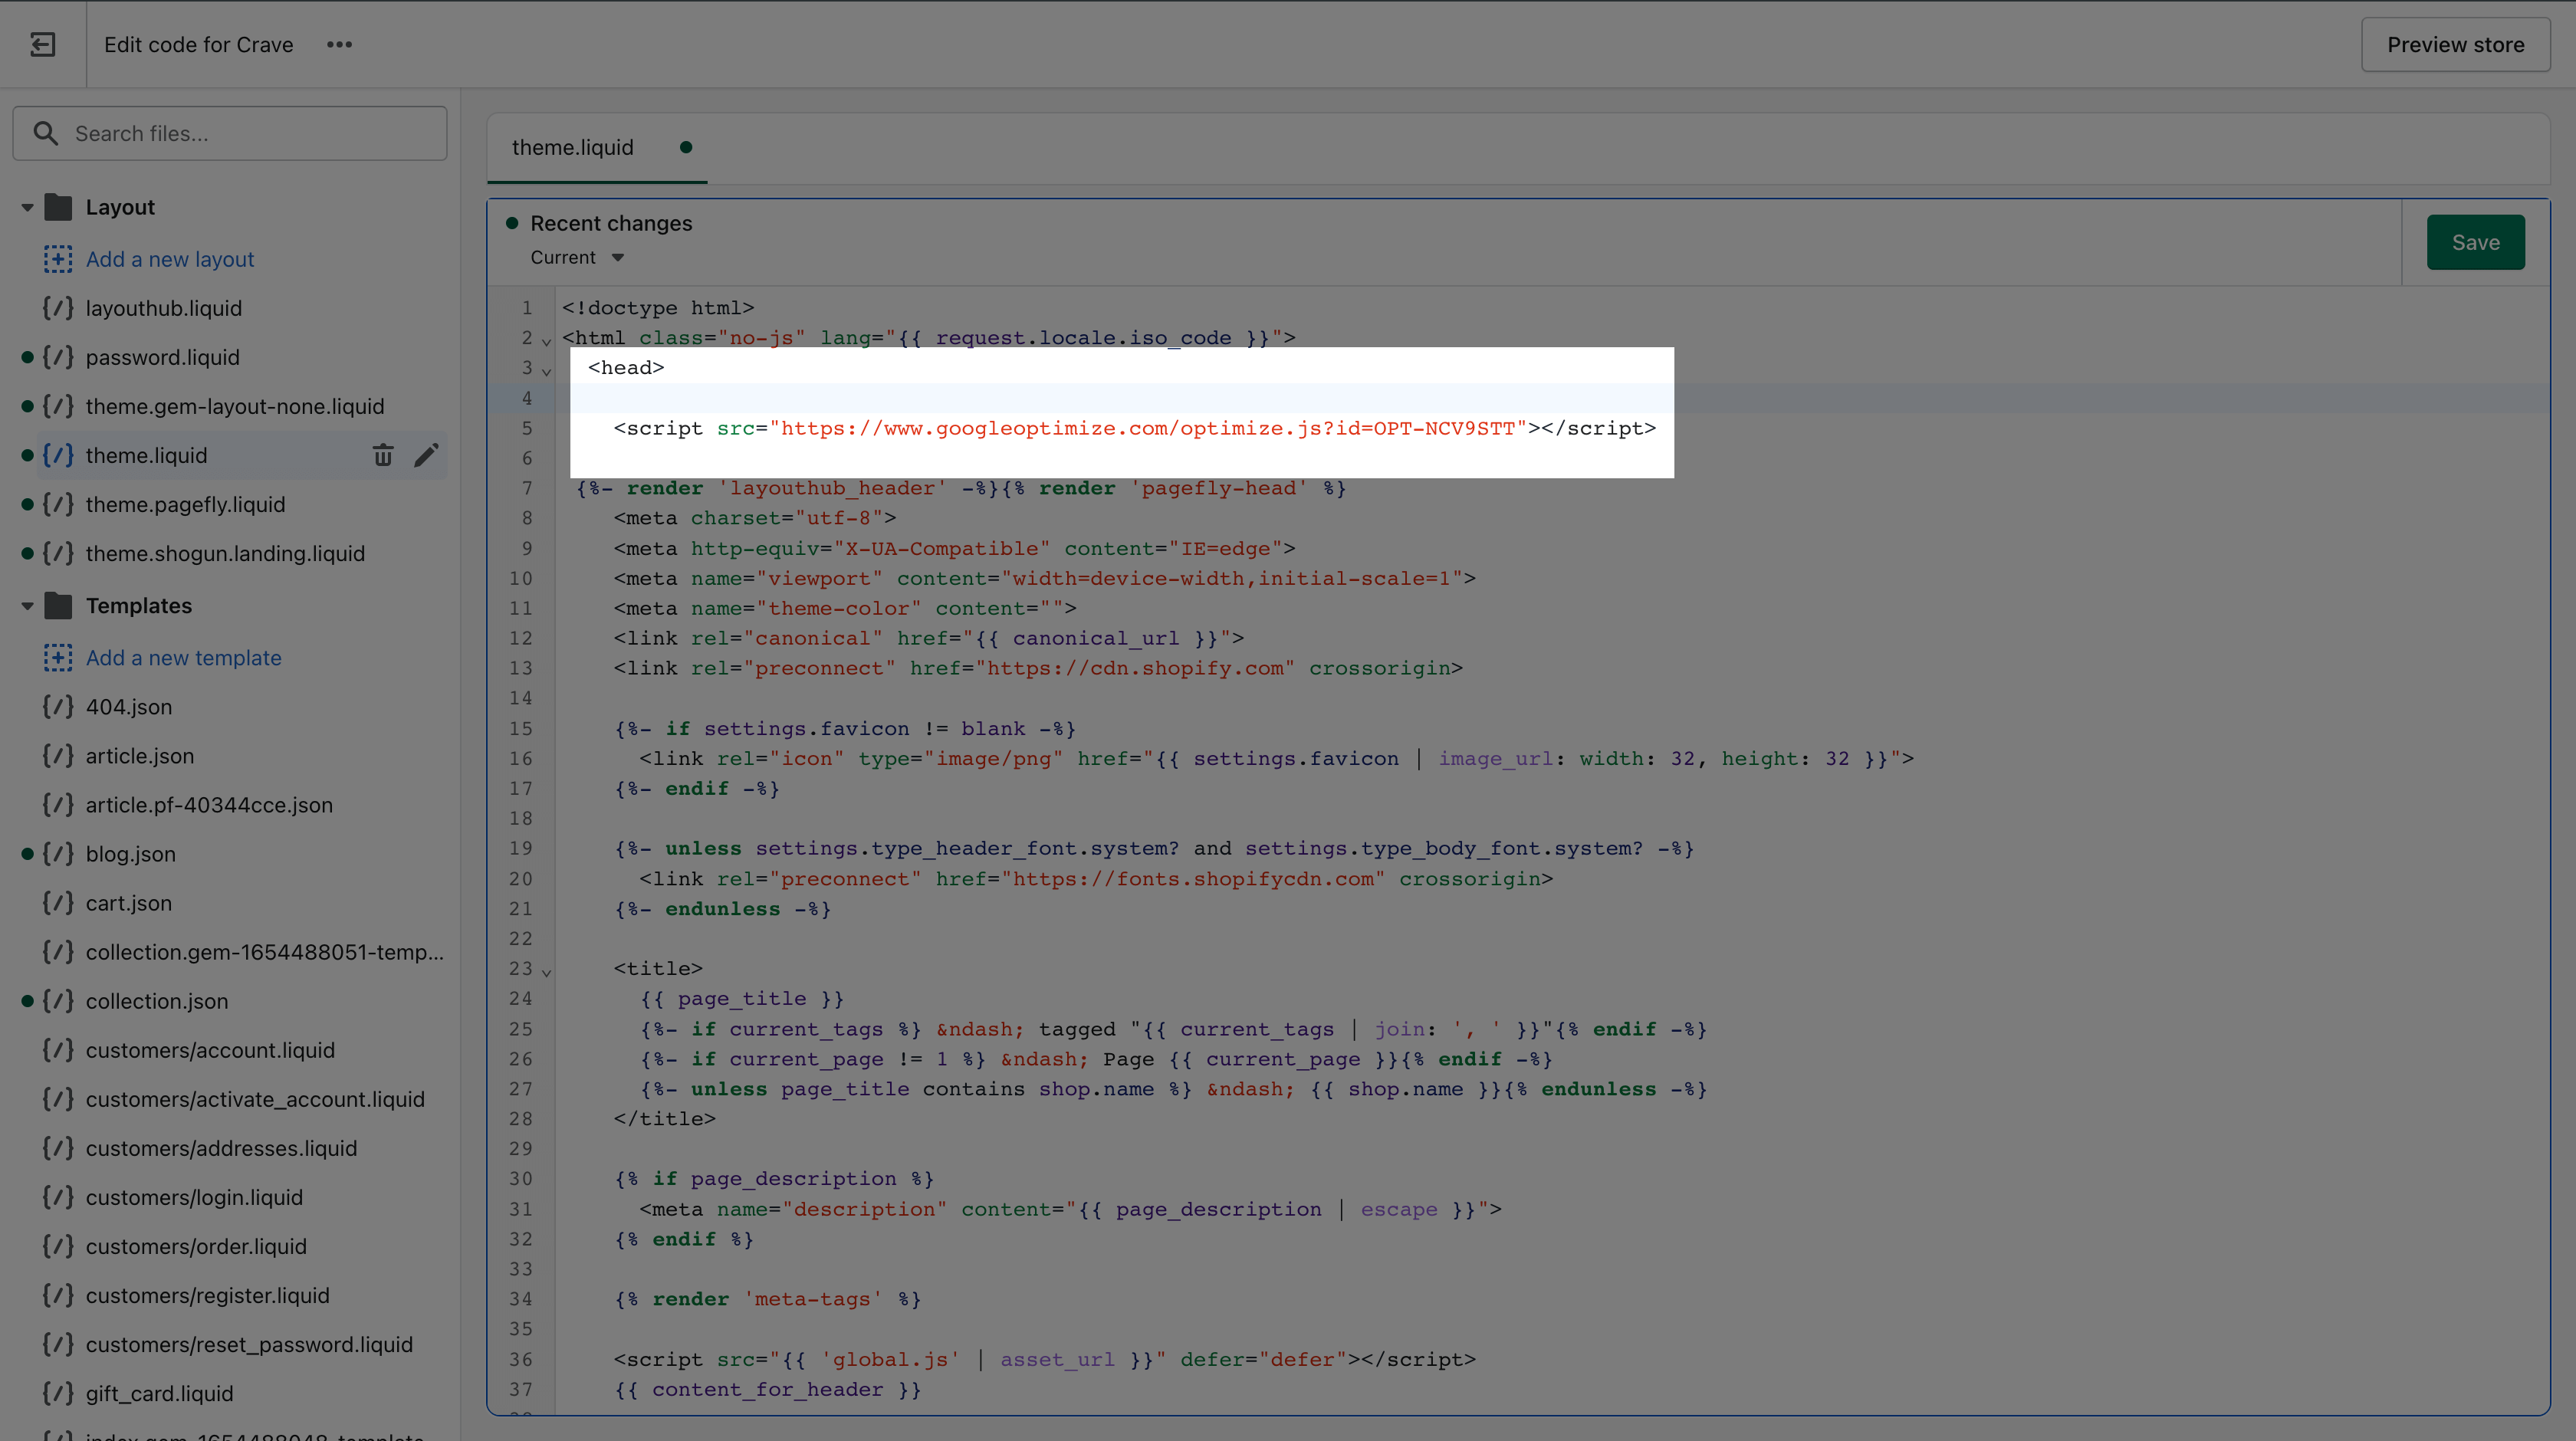
Task: Open the three-dot more actions menu
Action: click(x=339, y=44)
